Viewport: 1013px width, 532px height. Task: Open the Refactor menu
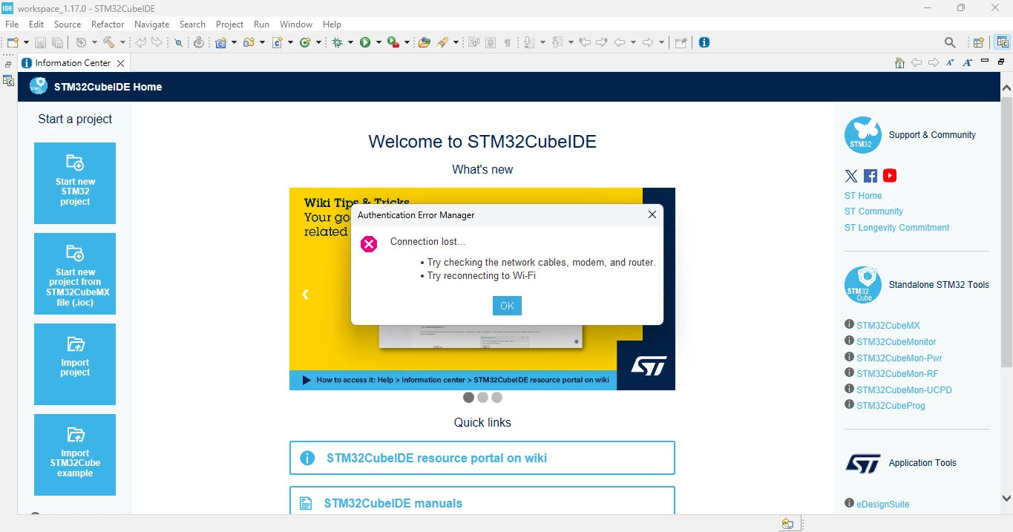108,24
